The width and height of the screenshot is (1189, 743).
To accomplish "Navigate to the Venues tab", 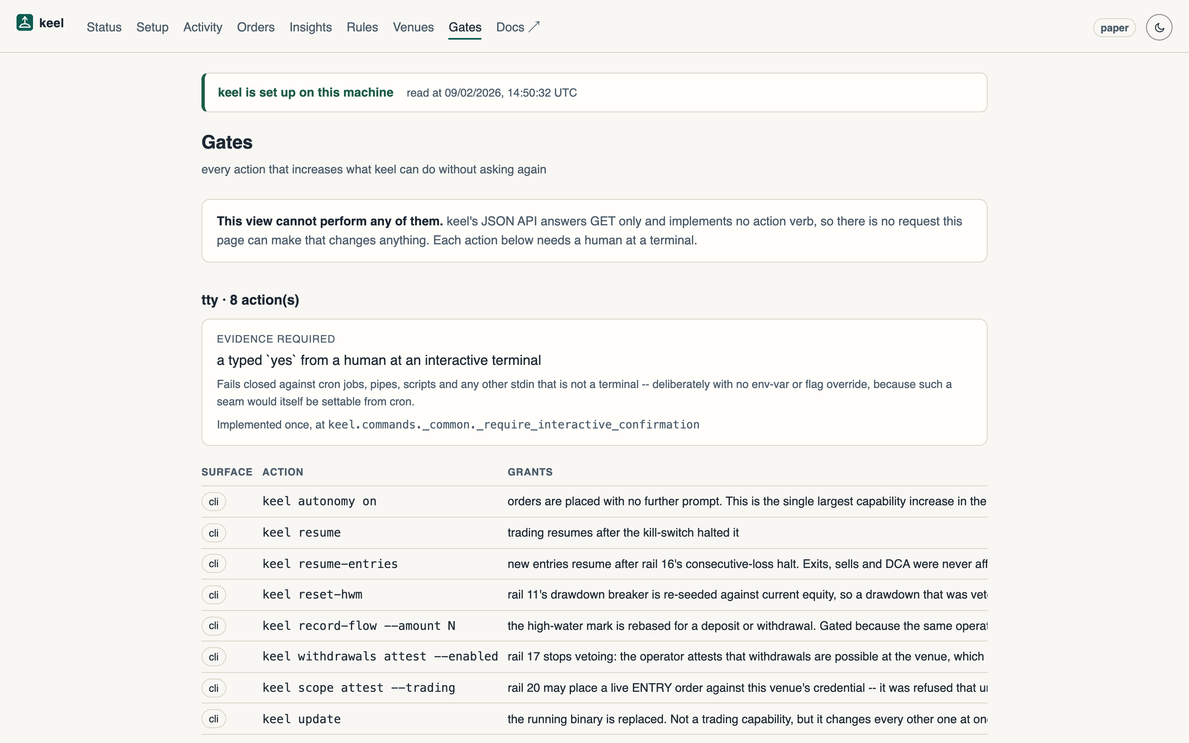I will pos(413,27).
